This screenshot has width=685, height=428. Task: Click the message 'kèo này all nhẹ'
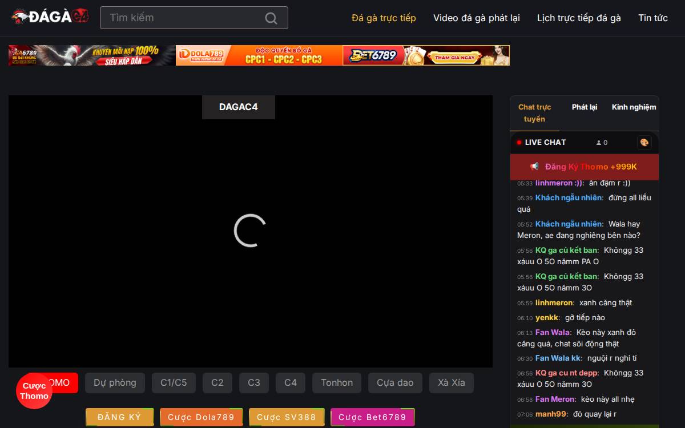(x=608, y=399)
